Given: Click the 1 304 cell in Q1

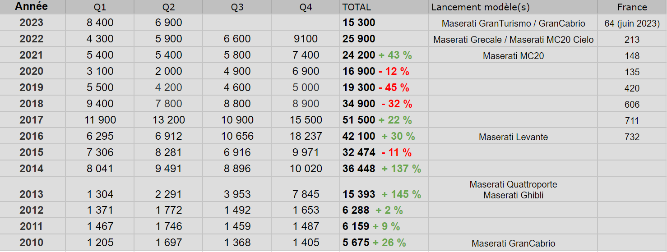Looking at the screenshot, I should tap(100, 189).
